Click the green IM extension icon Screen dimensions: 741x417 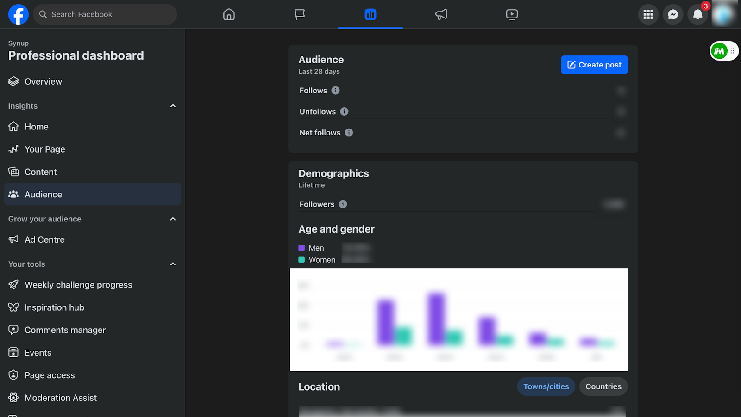pyautogui.click(x=719, y=51)
